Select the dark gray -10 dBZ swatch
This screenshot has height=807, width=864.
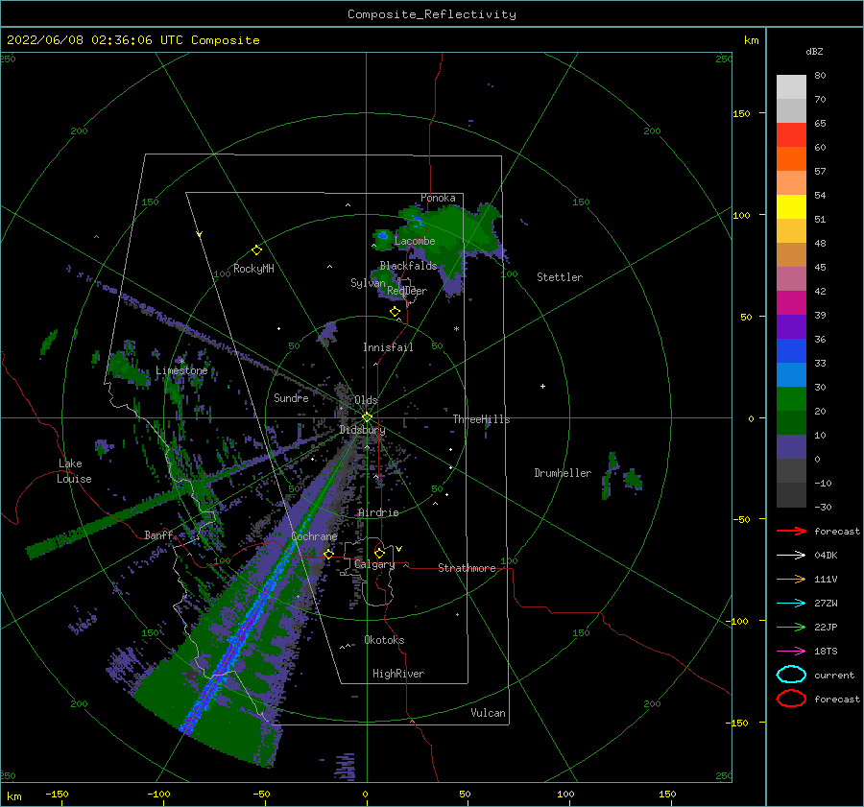791,495
